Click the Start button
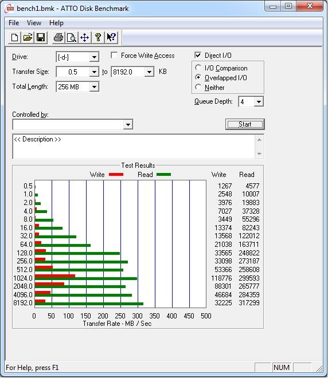328x378 pixels. point(245,124)
